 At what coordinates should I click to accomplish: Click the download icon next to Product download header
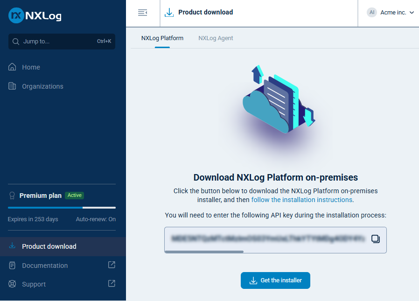point(168,13)
